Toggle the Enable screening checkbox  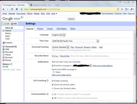(x=53, y=81)
